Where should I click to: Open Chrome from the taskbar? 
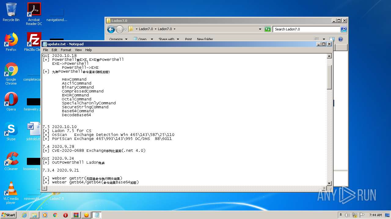click(x=55, y=215)
